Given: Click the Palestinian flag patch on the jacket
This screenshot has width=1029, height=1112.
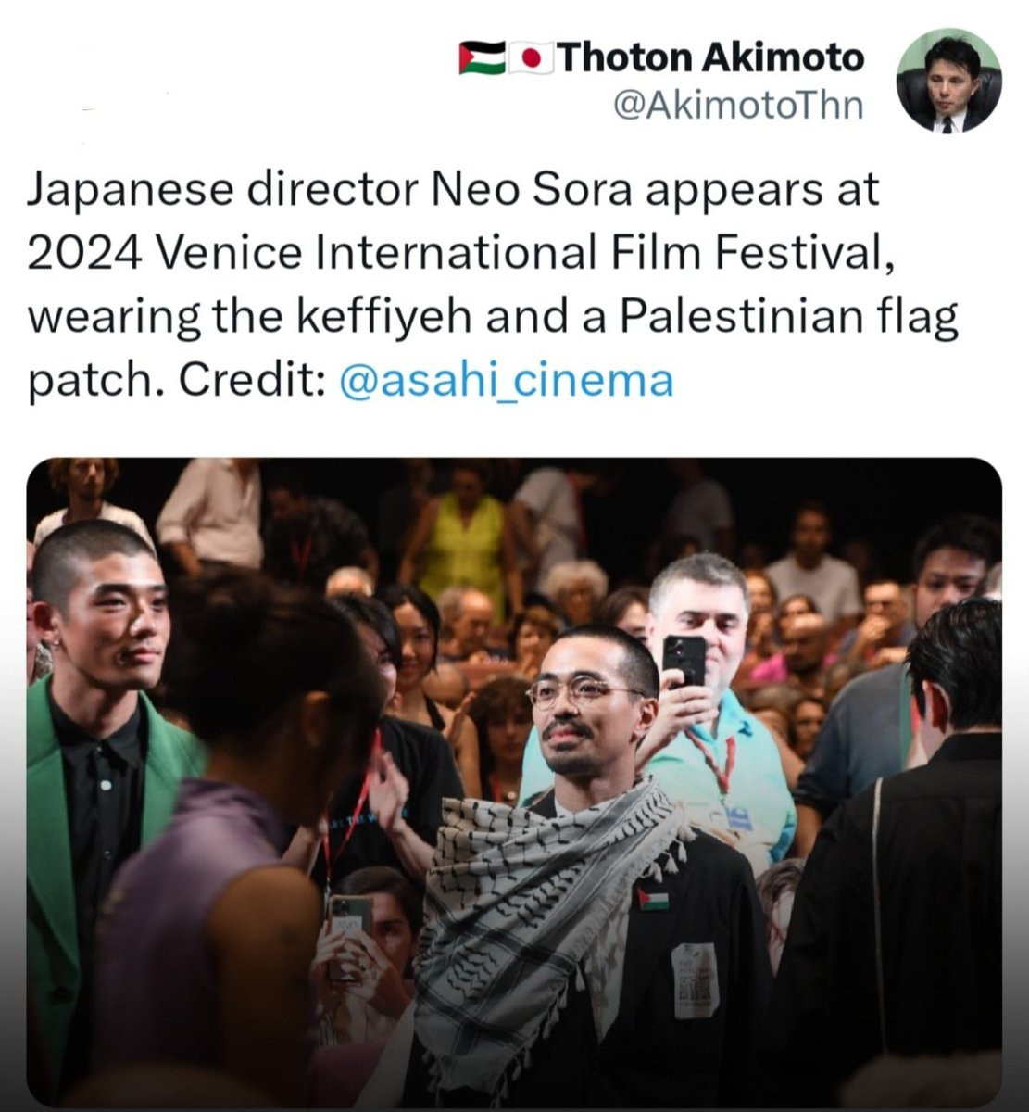Looking at the screenshot, I should click(x=653, y=899).
